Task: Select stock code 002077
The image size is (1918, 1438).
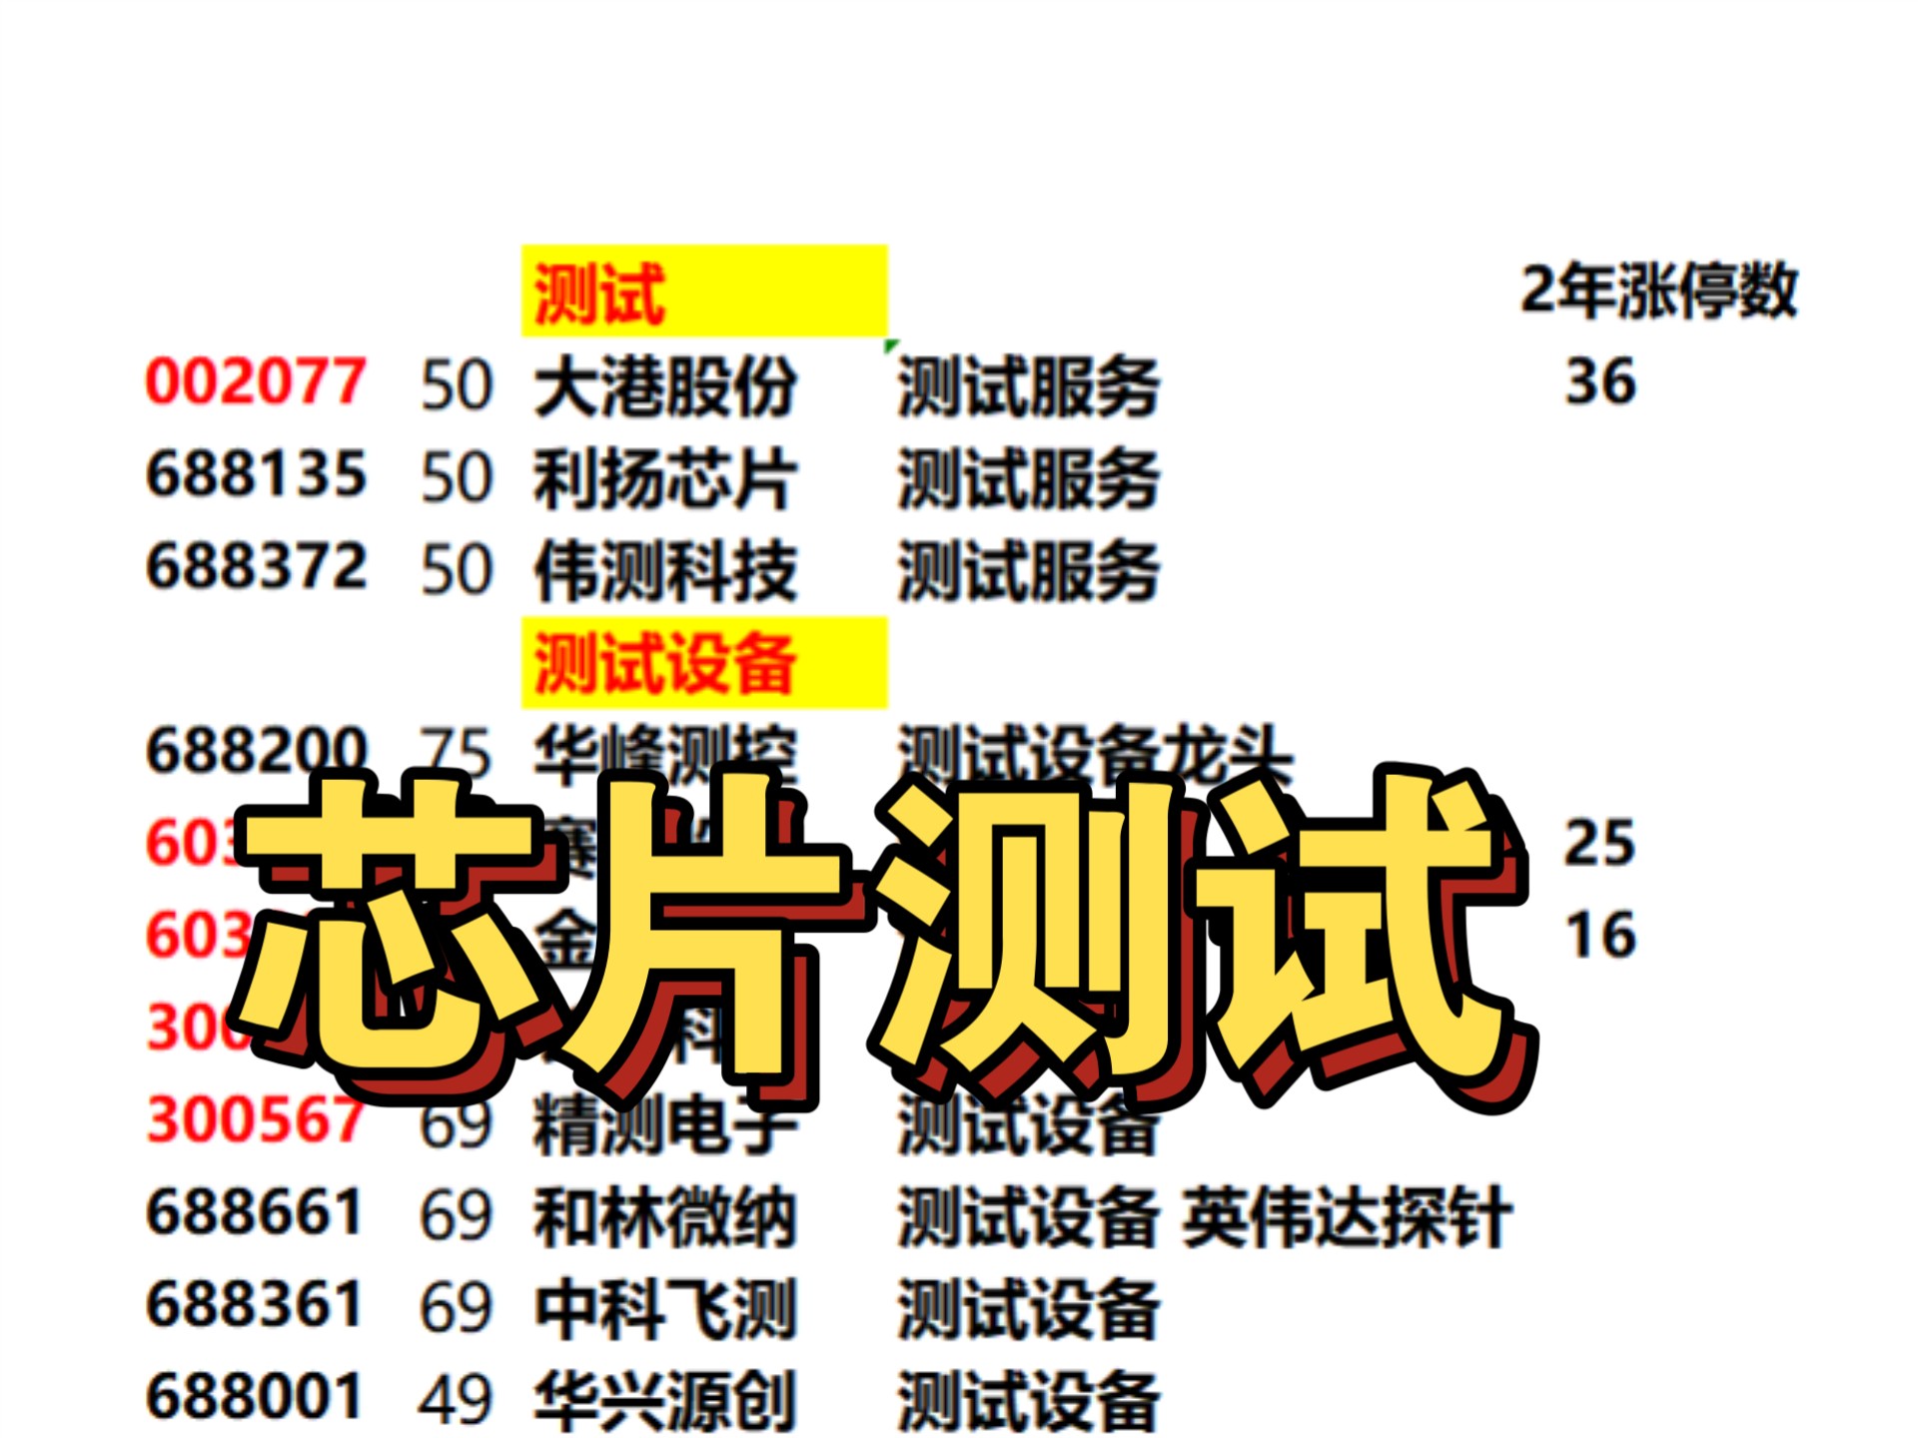Action: [256, 381]
